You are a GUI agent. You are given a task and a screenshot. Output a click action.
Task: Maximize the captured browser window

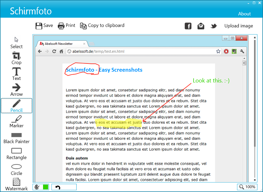(232, 38)
